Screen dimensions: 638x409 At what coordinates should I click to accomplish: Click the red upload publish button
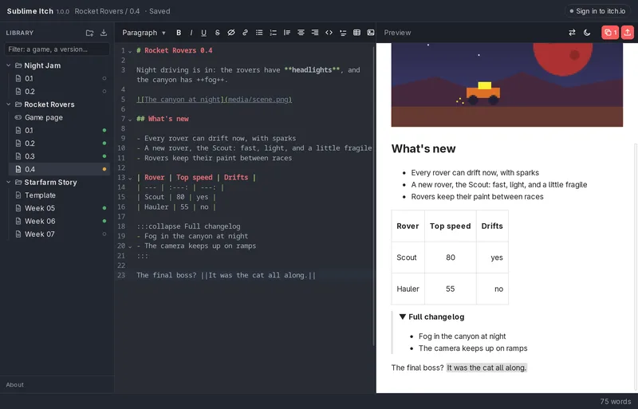(628, 33)
